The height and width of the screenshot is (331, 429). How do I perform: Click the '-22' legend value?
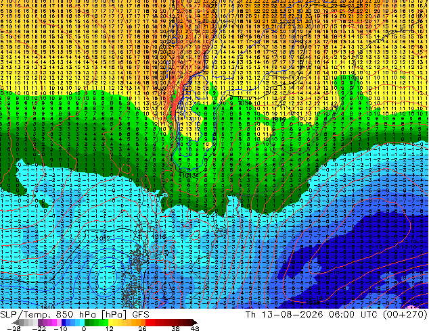click(39, 328)
